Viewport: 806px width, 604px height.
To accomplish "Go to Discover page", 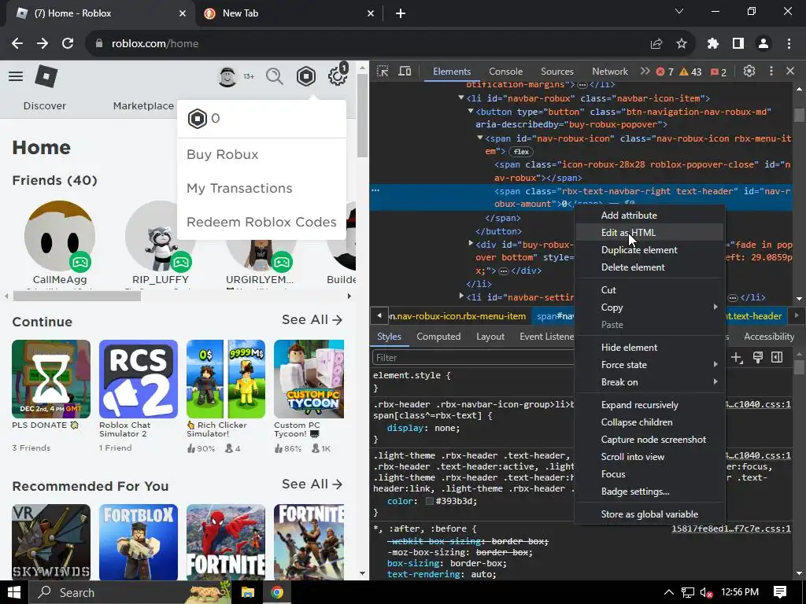I will [45, 106].
